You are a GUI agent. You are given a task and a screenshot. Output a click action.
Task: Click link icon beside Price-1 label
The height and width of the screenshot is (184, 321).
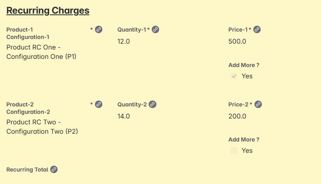tap(257, 30)
